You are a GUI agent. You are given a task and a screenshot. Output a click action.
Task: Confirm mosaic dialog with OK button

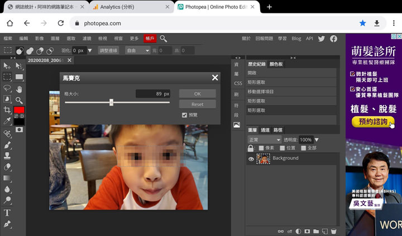click(197, 94)
